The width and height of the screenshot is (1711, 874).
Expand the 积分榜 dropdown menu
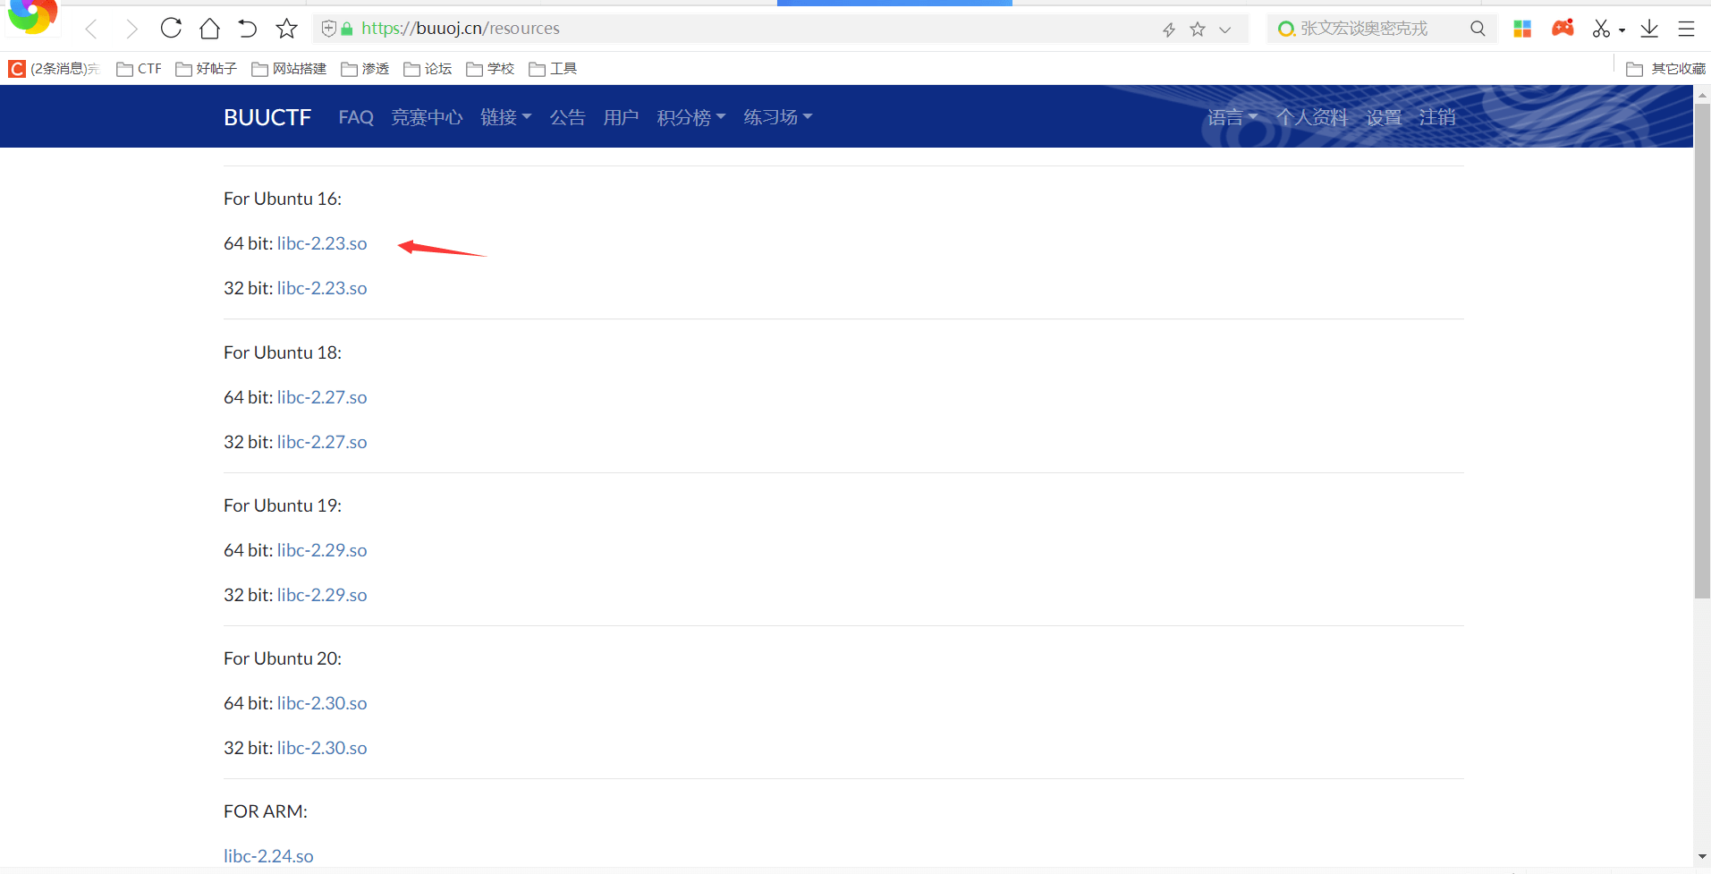(690, 117)
